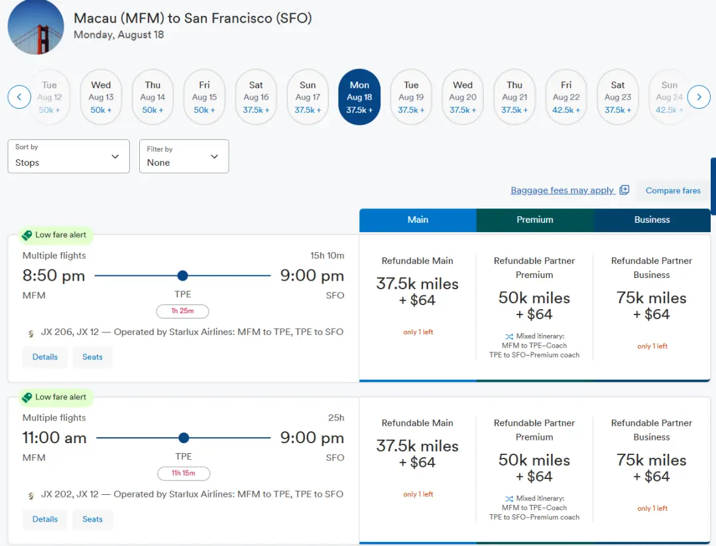Image resolution: width=716 pixels, height=546 pixels.
Task: Switch to the Premium fare tab
Action: tap(534, 220)
